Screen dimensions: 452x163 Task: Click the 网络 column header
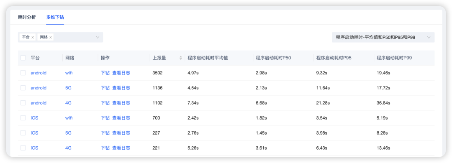[x=70, y=58]
